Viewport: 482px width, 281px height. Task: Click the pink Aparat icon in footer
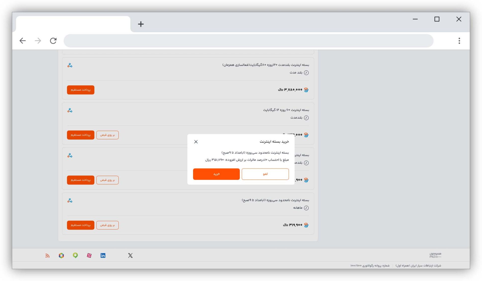(89, 256)
